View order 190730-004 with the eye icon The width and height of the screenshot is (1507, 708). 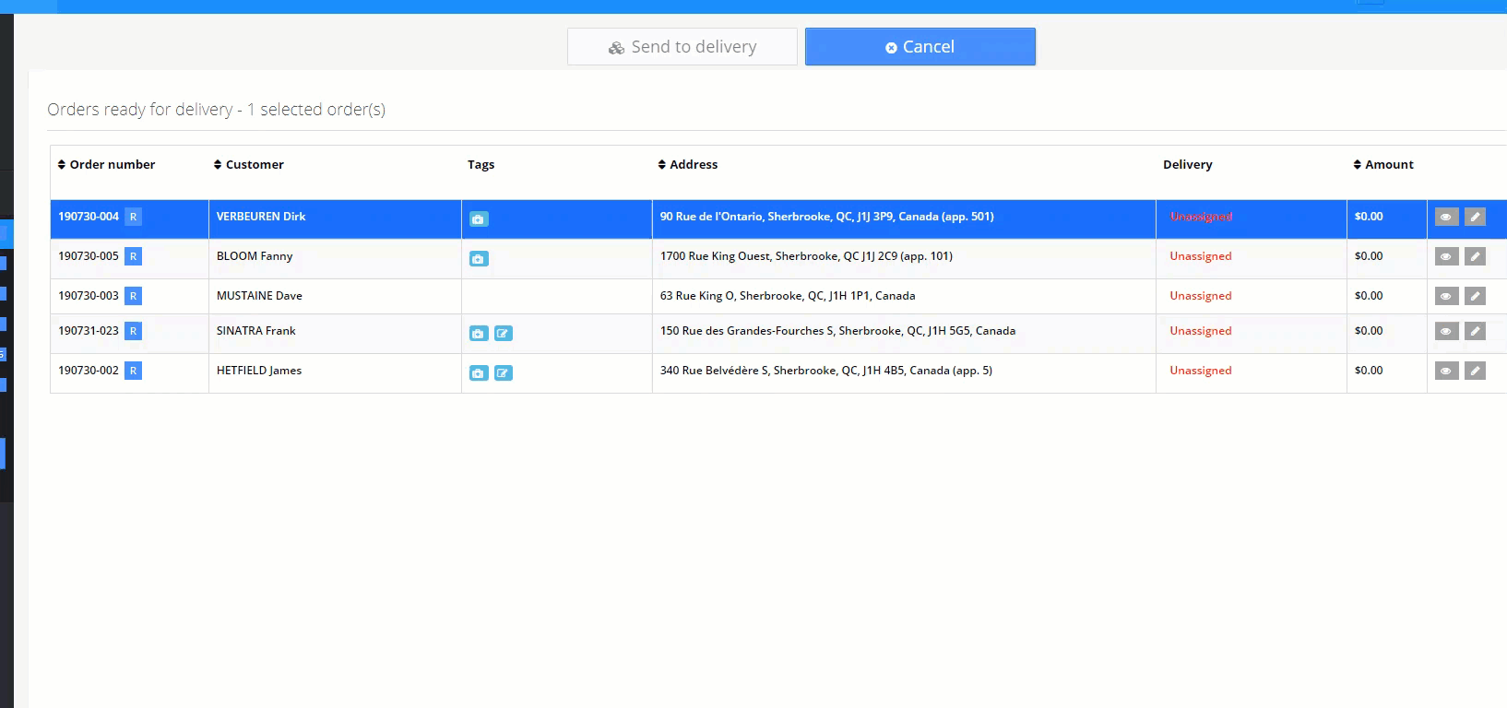tap(1446, 218)
